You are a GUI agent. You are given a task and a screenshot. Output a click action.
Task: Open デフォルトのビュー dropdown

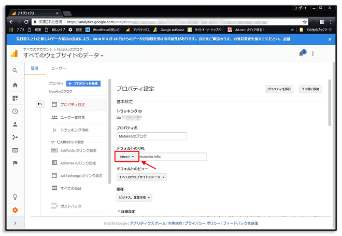coord(141,177)
